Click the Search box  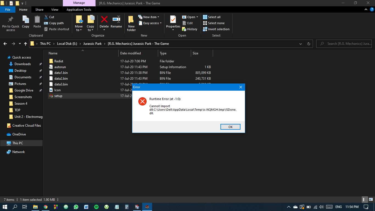point(345,44)
